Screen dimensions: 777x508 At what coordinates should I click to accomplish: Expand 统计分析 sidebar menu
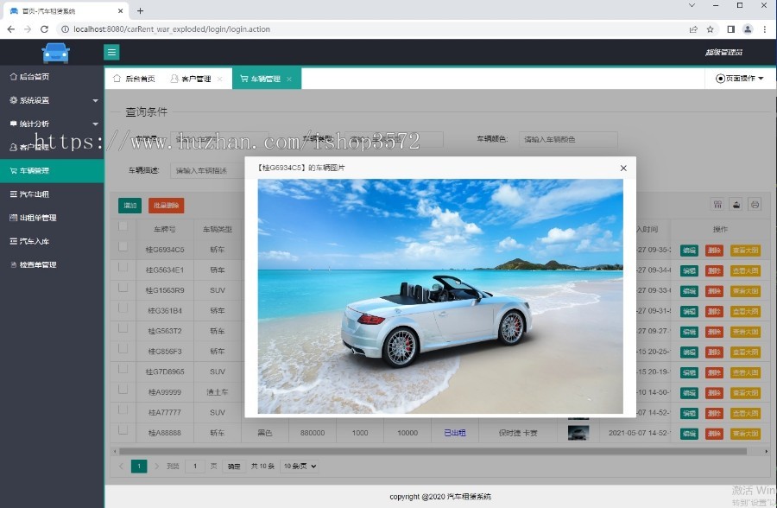52,124
